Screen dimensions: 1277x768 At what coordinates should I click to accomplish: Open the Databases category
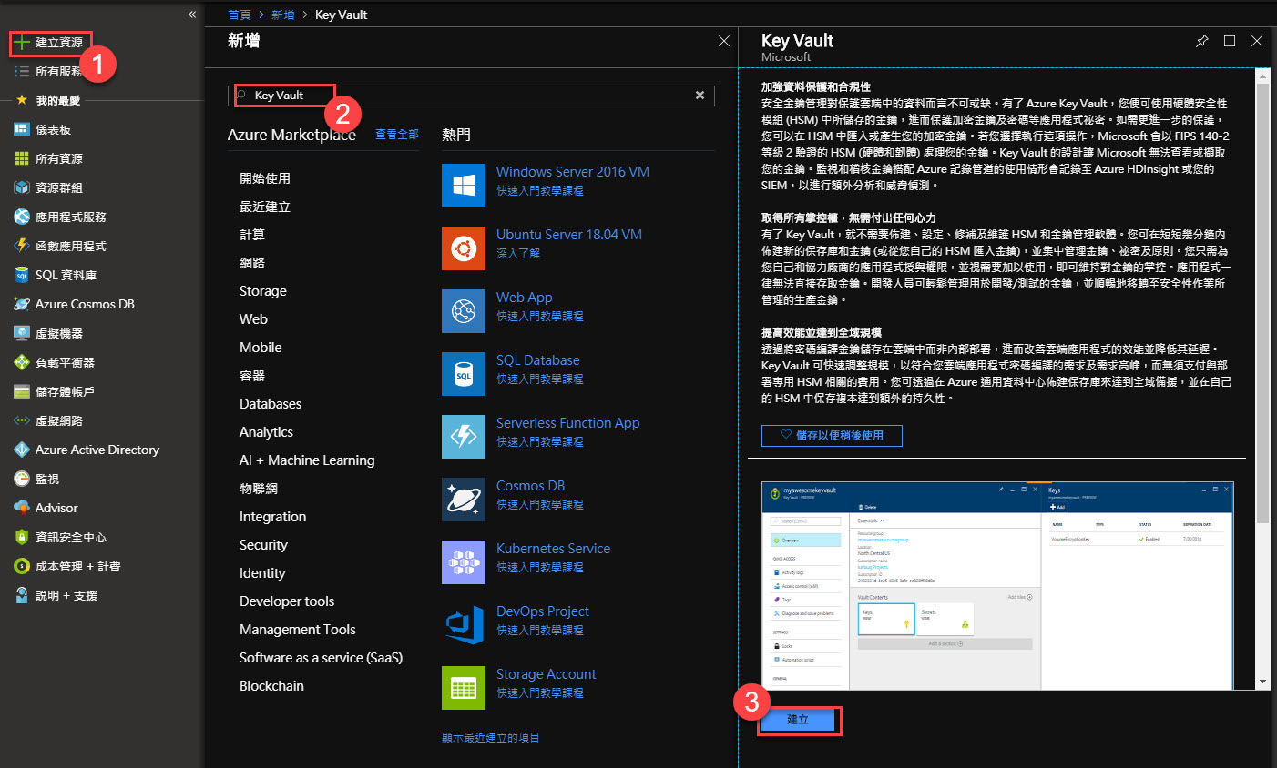[271, 404]
